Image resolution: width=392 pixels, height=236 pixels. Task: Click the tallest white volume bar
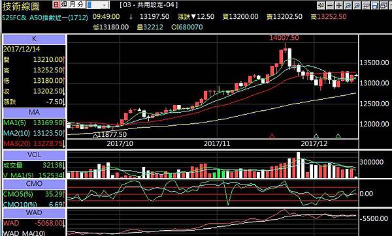tap(299, 165)
